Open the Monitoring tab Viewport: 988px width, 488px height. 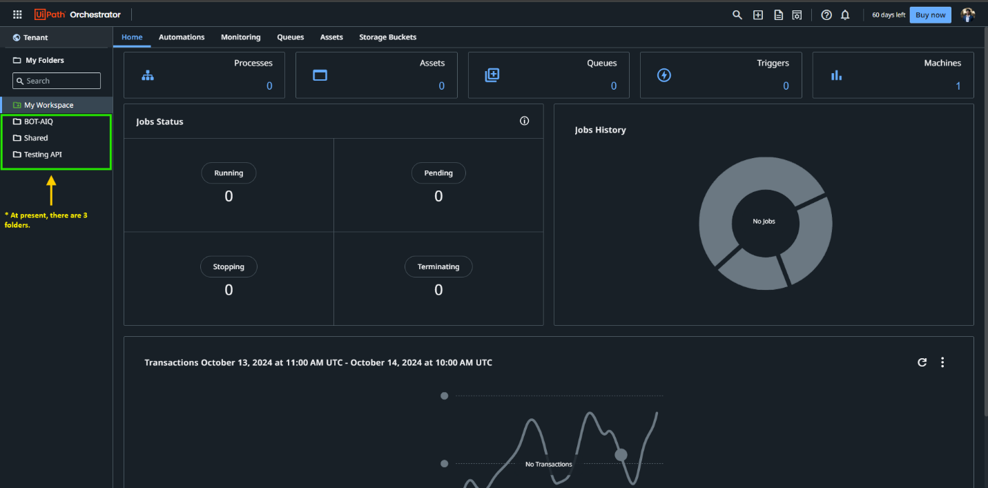tap(241, 37)
